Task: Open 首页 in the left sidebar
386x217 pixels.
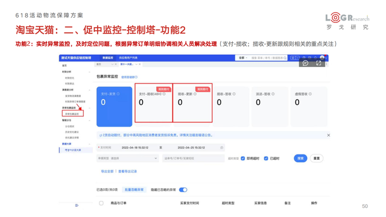Action: tap(65, 66)
